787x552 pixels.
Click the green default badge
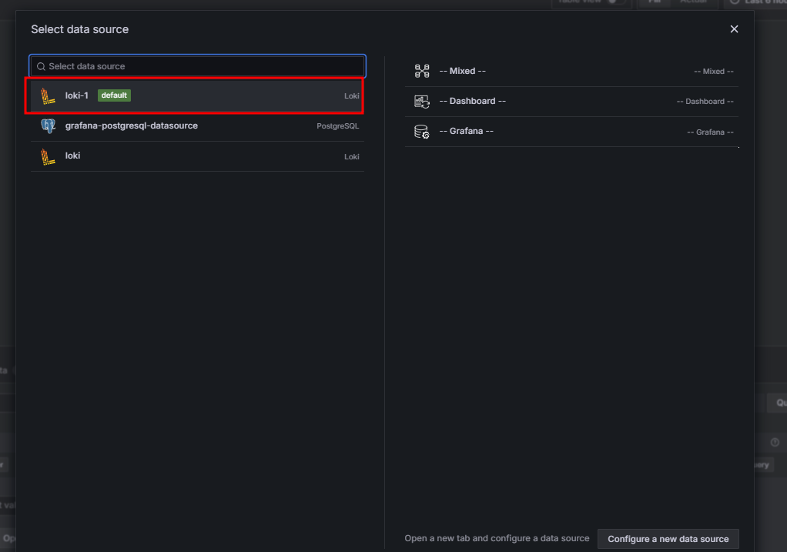coord(114,95)
